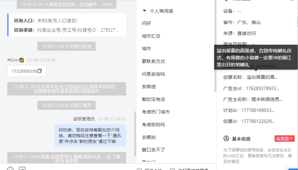Choose the 去哪拍 quick phrase
The image size is (298, 170).
149,137
